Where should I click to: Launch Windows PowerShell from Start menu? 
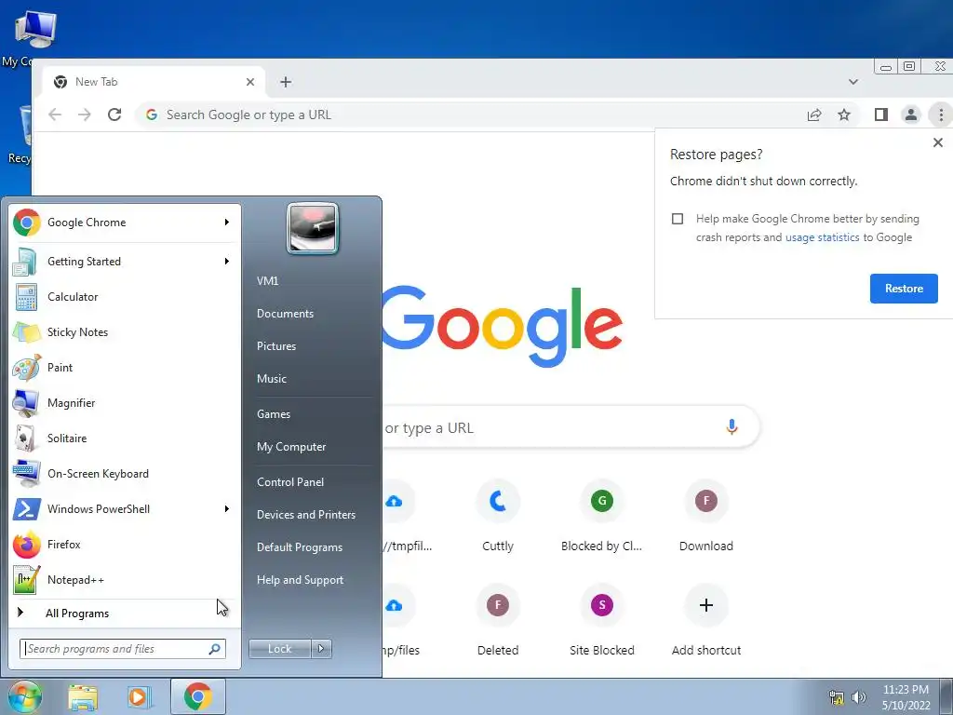[x=122, y=509]
